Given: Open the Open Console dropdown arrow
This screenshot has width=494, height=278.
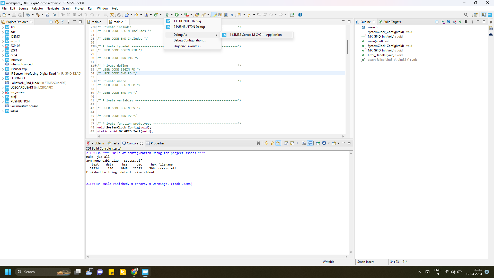Looking at the screenshot, I should pos(338,143).
